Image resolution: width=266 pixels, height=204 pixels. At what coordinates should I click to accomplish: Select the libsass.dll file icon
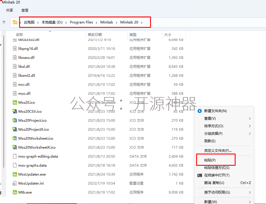click(x=15, y=58)
